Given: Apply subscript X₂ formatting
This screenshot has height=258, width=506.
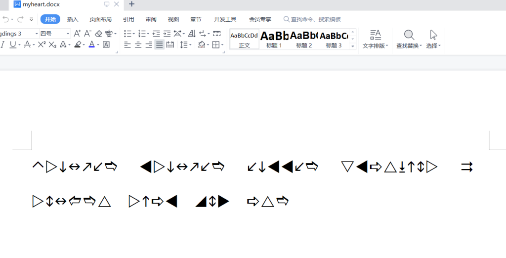Looking at the screenshot, I should pyautogui.click(x=52, y=44).
